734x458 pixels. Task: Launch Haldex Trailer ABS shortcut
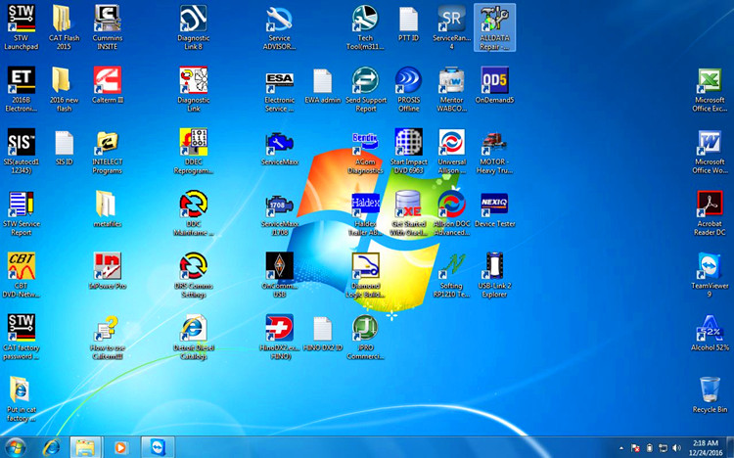coord(365,213)
